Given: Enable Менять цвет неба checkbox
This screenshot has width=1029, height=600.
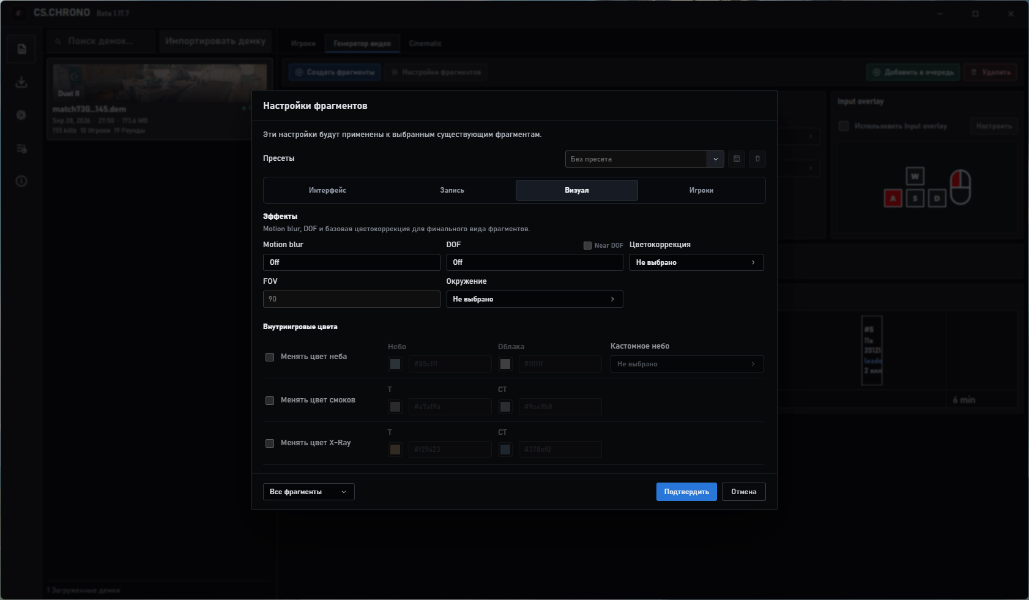Looking at the screenshot, I should point(270,357).
